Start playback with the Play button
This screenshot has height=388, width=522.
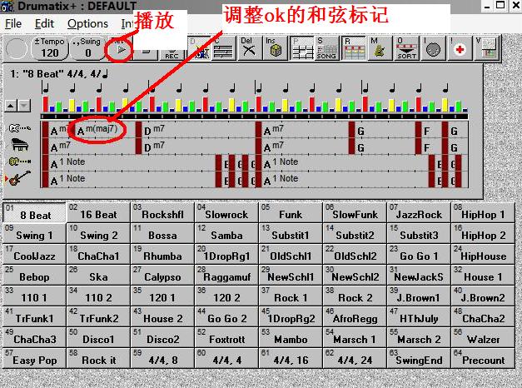120,49
